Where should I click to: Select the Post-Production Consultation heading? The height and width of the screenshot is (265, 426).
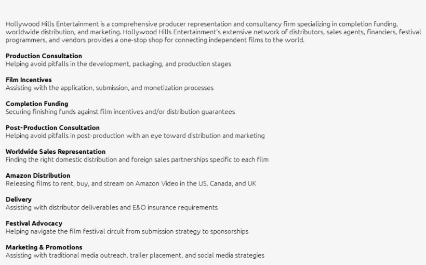[x=52, y=128]
